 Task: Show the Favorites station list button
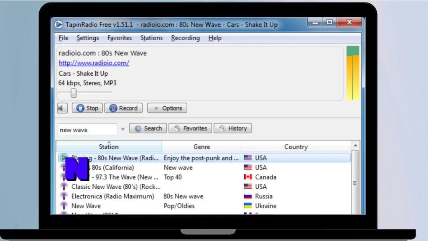pos(190,128)
